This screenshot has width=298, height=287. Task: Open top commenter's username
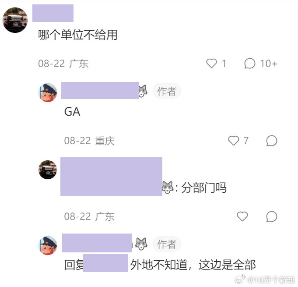[53, 13]
